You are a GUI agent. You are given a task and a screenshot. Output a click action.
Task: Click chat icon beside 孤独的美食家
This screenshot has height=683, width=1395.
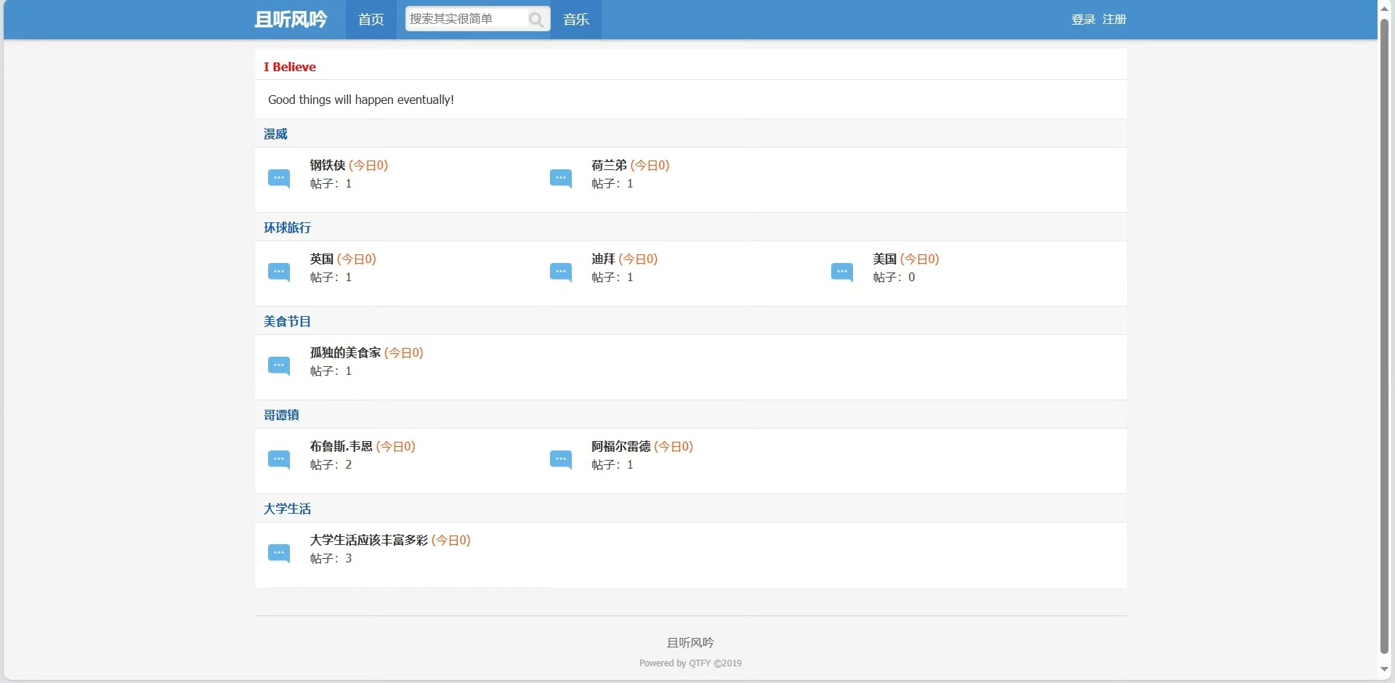[x=279, y=365]
